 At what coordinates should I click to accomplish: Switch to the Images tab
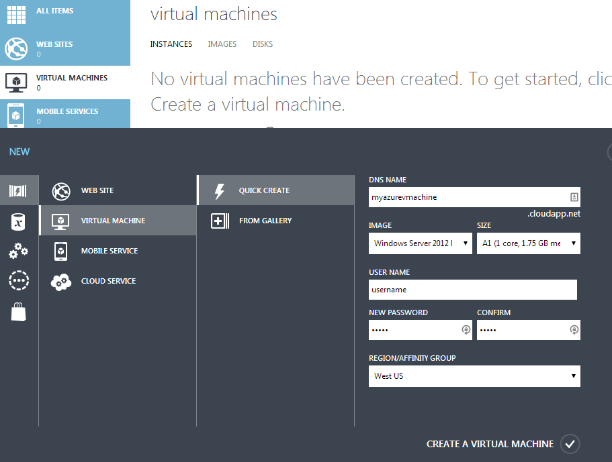(222, 44)
